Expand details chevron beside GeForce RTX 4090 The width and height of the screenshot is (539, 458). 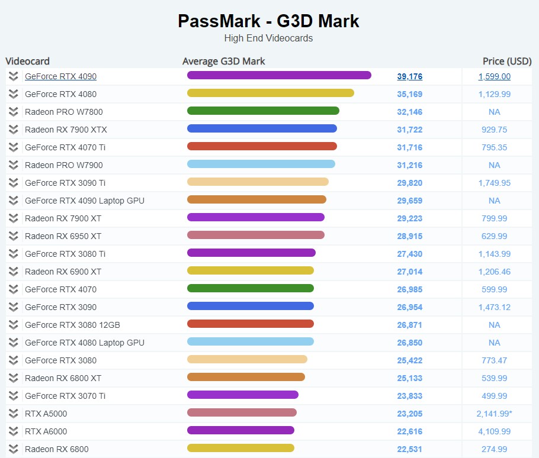[x=13, y=76]
